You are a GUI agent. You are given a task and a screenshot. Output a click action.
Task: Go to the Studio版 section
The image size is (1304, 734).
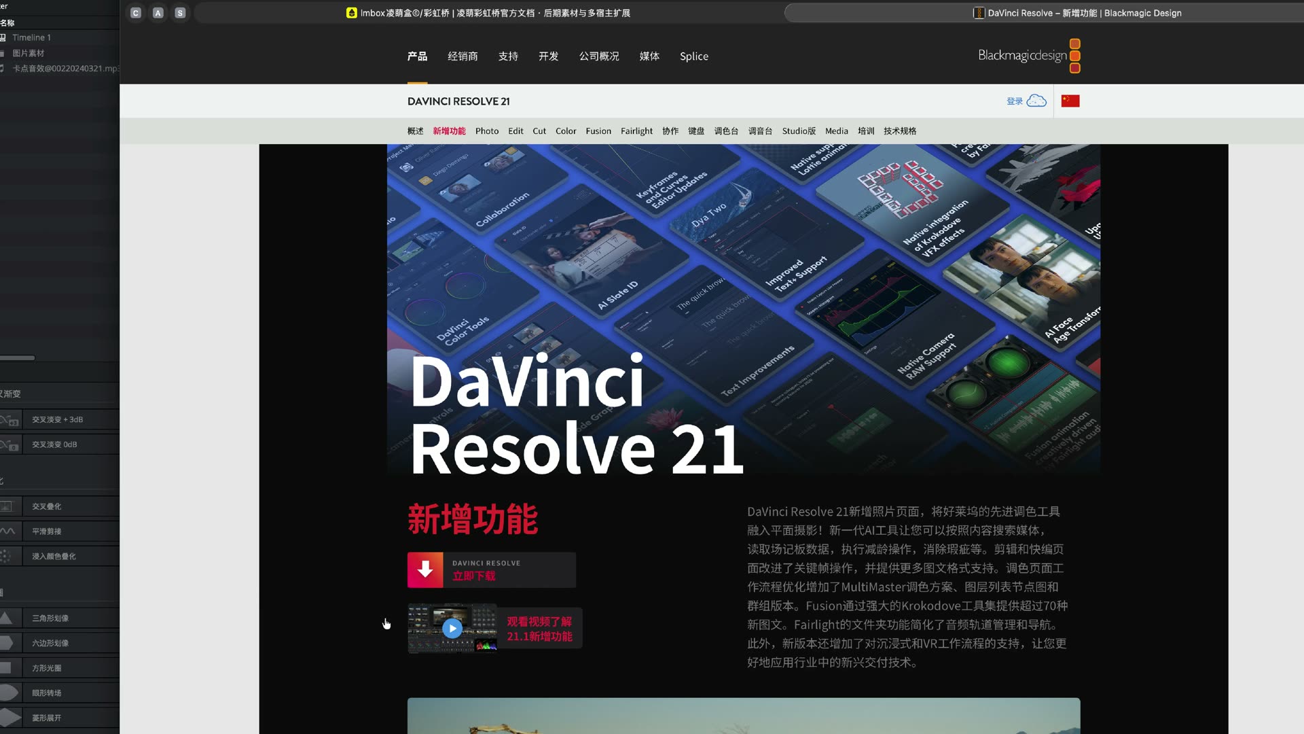799,131
